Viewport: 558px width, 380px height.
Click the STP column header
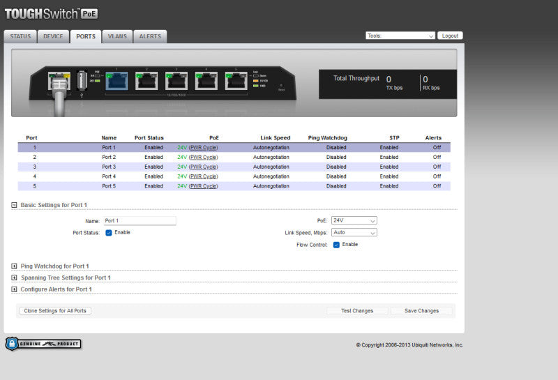(x=394, y=137)
